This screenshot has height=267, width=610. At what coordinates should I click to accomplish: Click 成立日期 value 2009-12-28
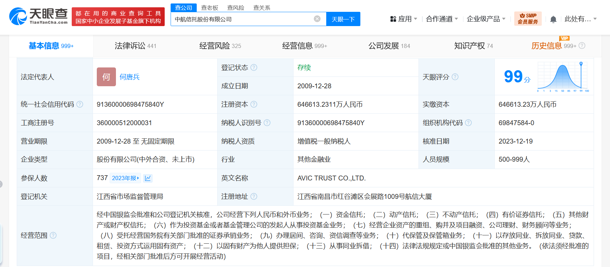click(314, 86)
